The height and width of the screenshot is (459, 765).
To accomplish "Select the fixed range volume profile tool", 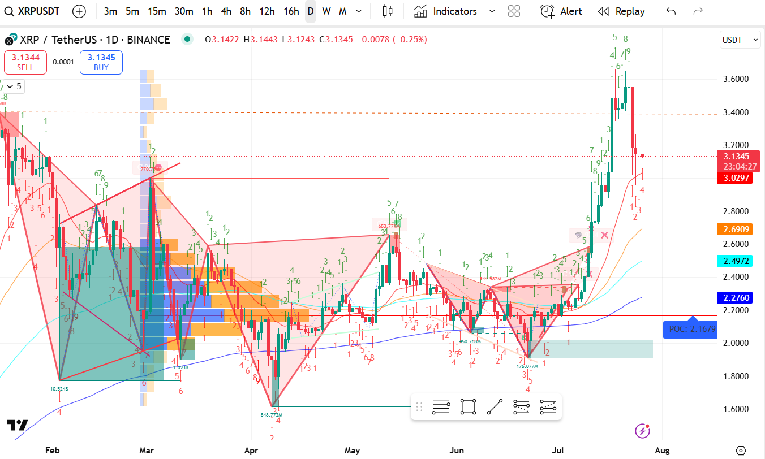I will (440, 406).
